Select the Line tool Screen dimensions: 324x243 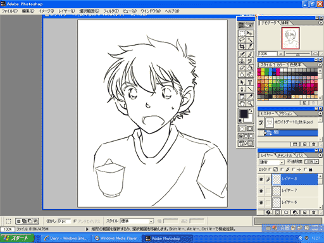(x=250, y=89)
